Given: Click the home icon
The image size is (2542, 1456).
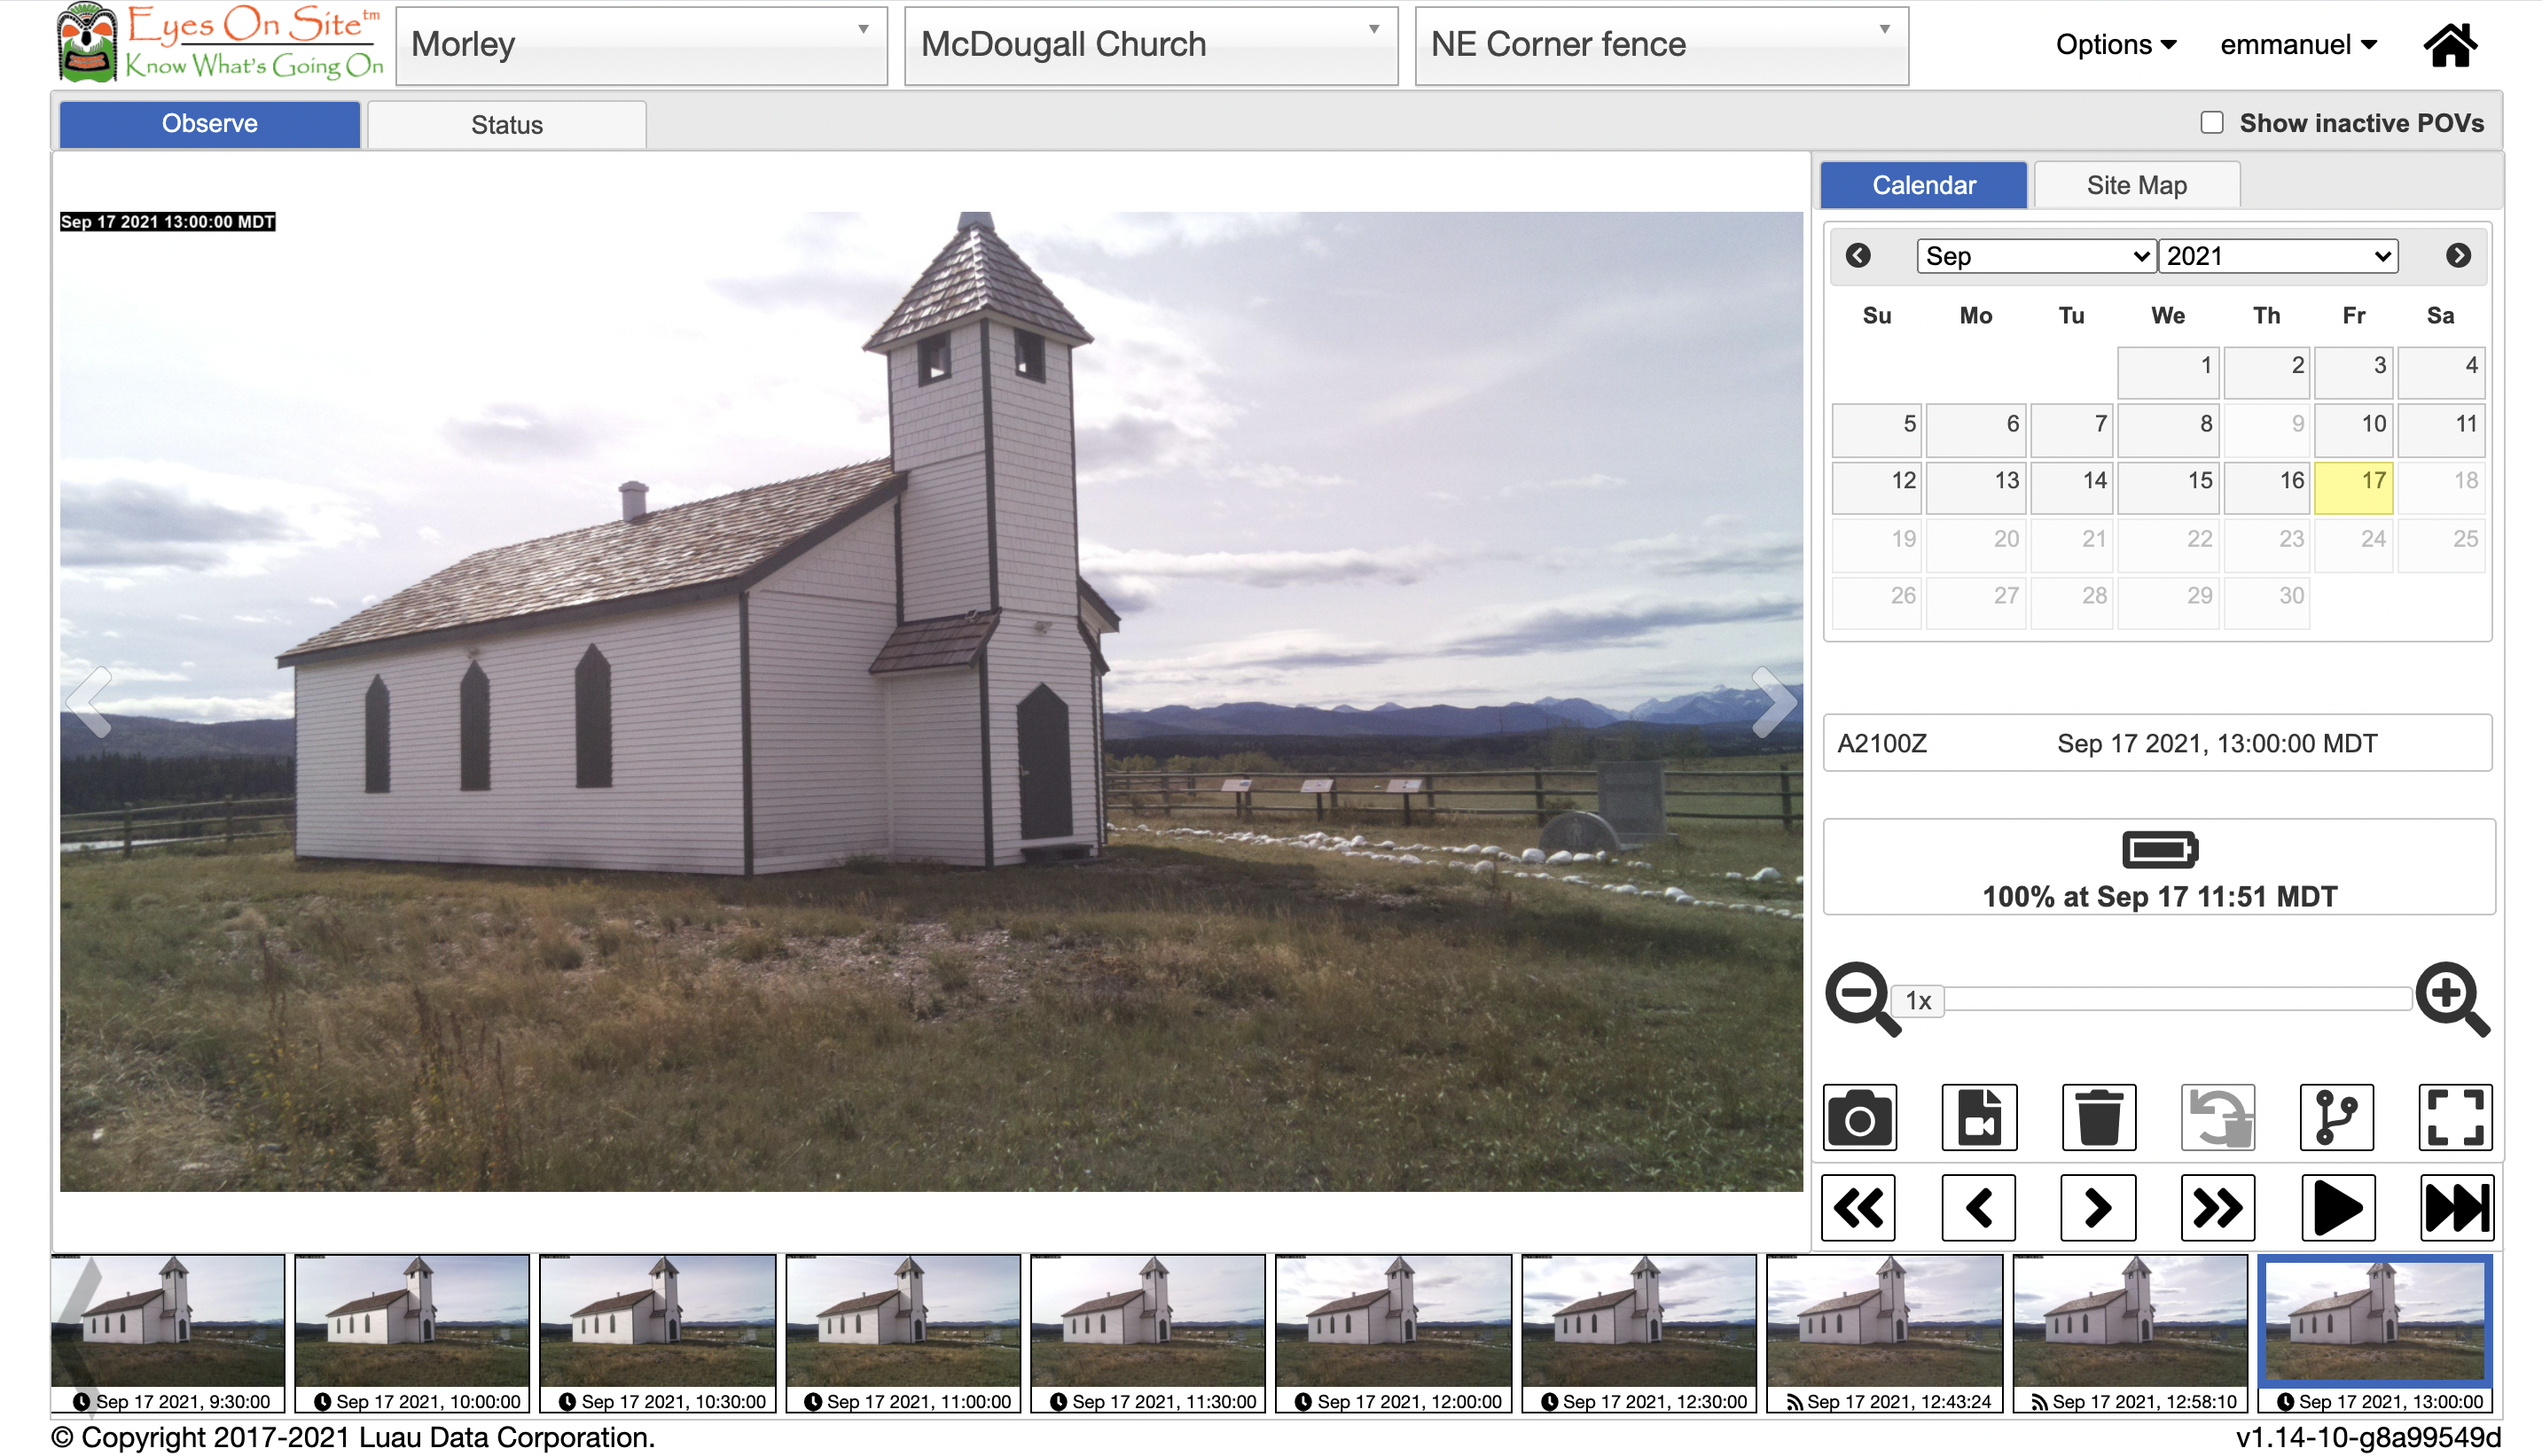Looking at the screenshot, I should pyautogui.click(x=2450, y=45).
